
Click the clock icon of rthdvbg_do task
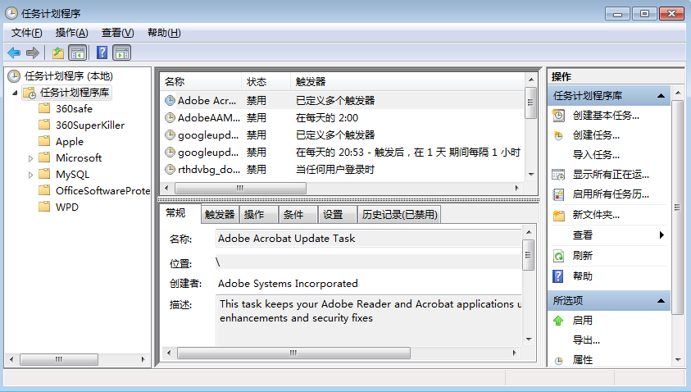click(170, 169)
